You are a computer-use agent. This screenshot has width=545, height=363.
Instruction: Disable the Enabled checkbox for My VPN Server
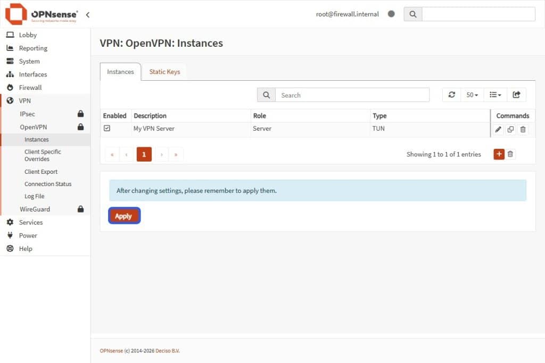point(108,128)
